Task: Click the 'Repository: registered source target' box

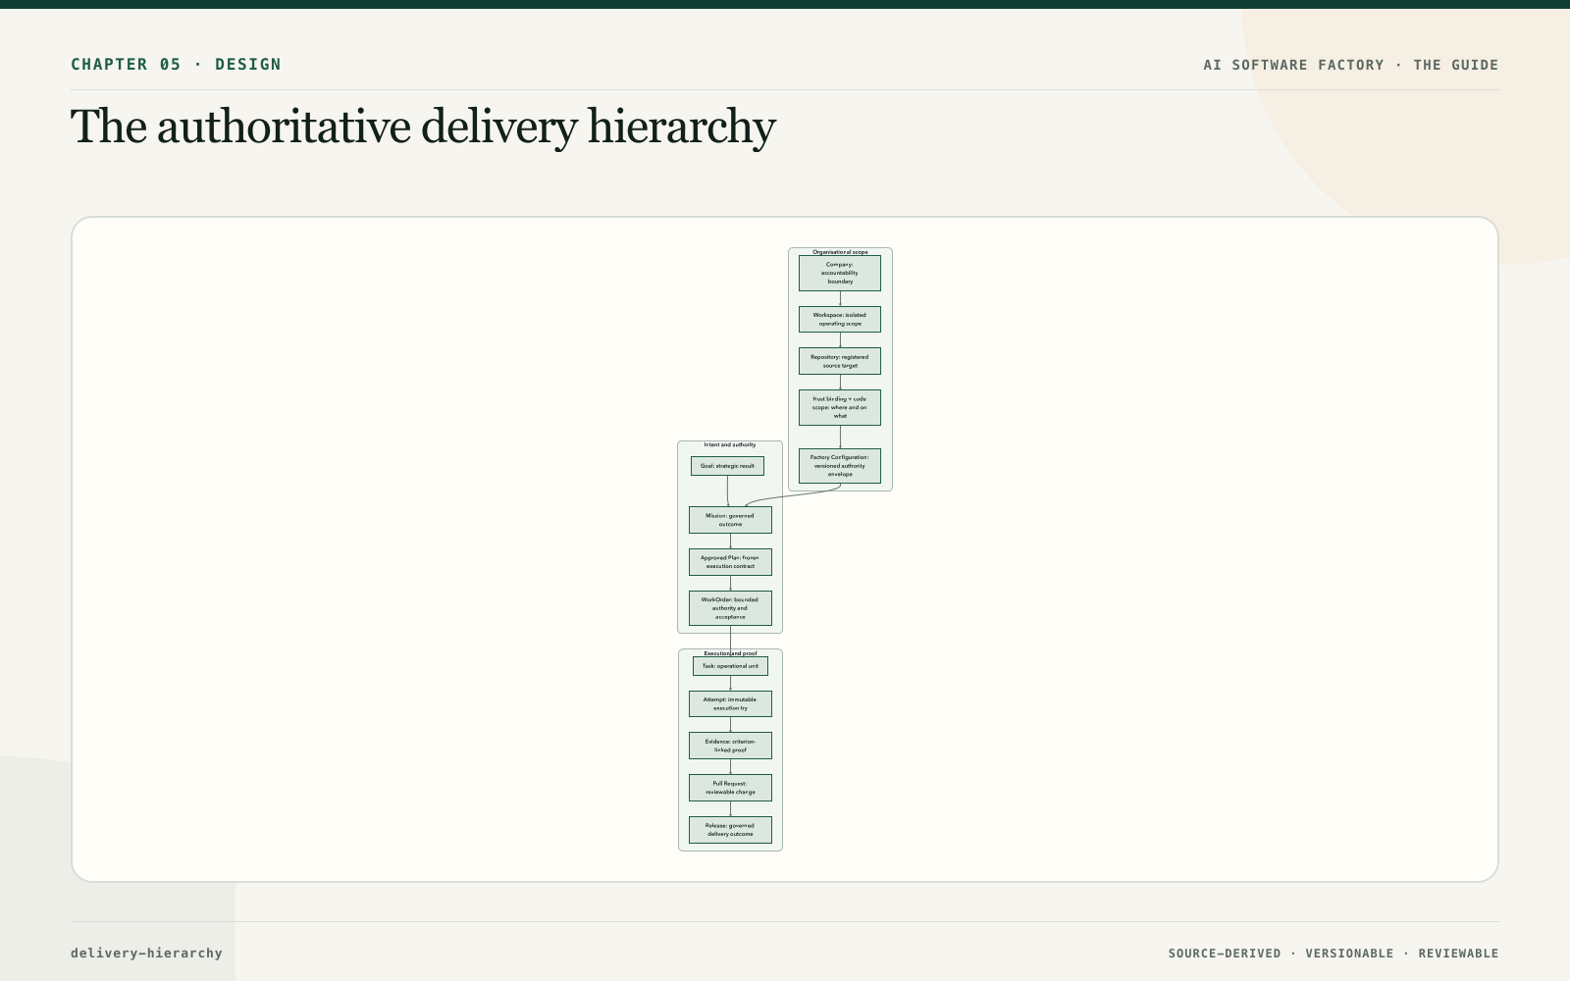Action: point(840,361)
